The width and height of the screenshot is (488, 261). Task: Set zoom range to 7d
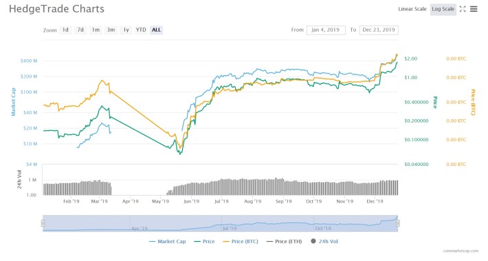[x=80, y=30]
